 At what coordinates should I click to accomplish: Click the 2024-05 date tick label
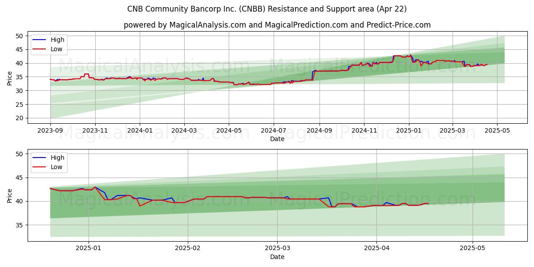coord(229,130)
